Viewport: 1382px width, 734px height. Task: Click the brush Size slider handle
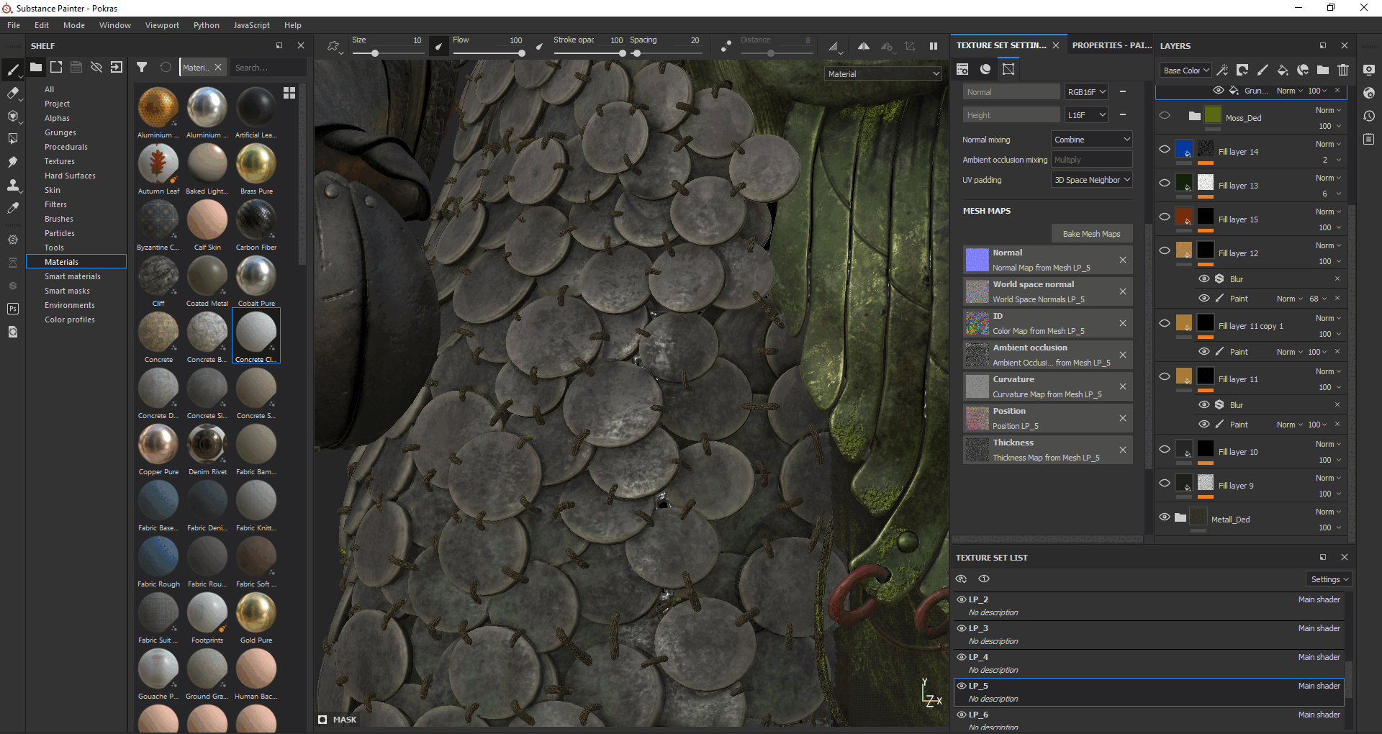coord(375,53)
